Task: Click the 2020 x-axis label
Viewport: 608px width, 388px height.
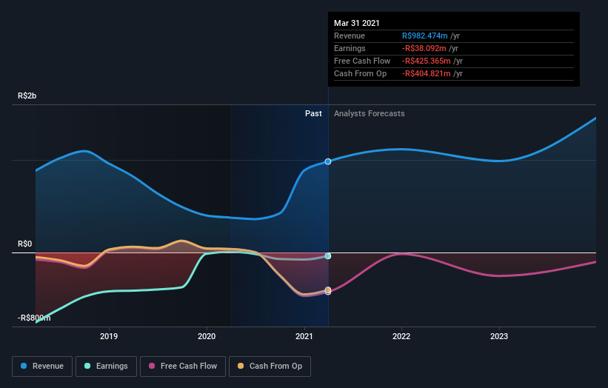Action: coord(207,336)
